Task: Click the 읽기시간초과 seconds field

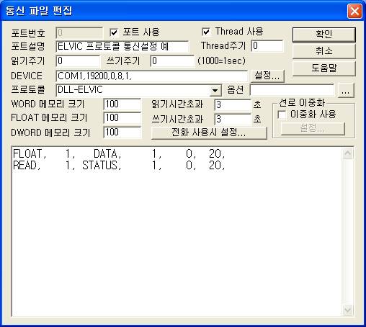Action: pos(233,105)
